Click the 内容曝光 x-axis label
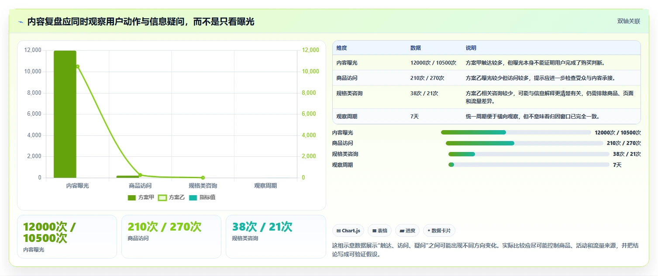Image resolution: width=658 pixels, height=276 pixels. 77,186
